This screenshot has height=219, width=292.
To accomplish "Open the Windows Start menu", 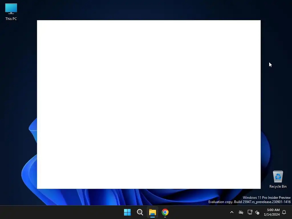I will click(x=127, y=212).
